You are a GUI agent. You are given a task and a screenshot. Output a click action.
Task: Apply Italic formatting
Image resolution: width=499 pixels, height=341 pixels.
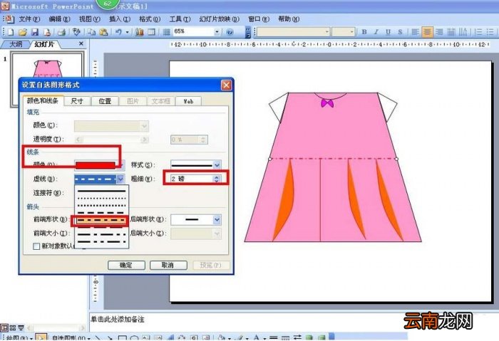pos(376,32)
